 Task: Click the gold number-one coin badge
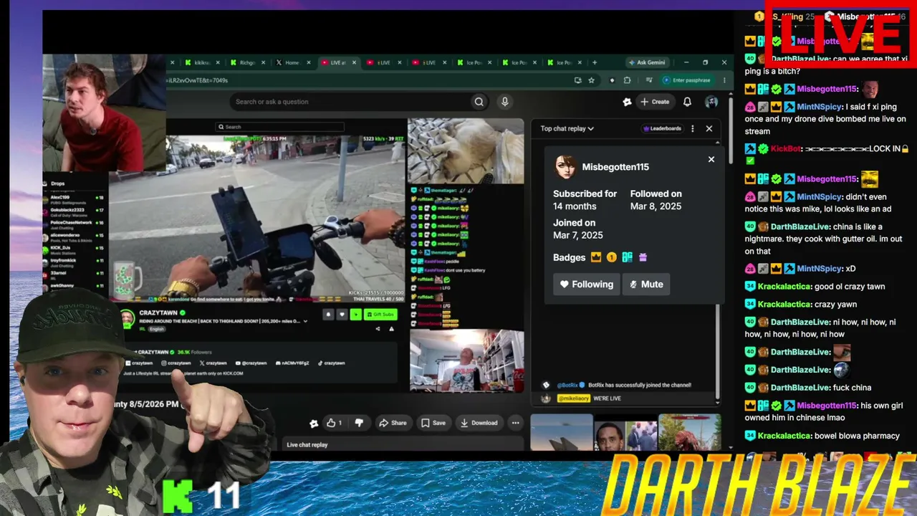click(x=611, y=257)
